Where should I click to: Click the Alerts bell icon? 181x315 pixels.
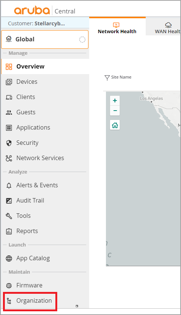[x=9, y=185]
